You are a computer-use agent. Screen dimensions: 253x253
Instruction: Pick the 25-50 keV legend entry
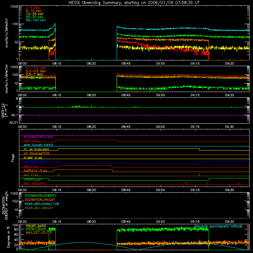(x=34, y=17)
